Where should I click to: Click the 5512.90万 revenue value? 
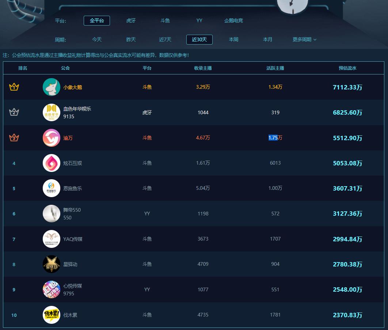click(x=347, y=138)
